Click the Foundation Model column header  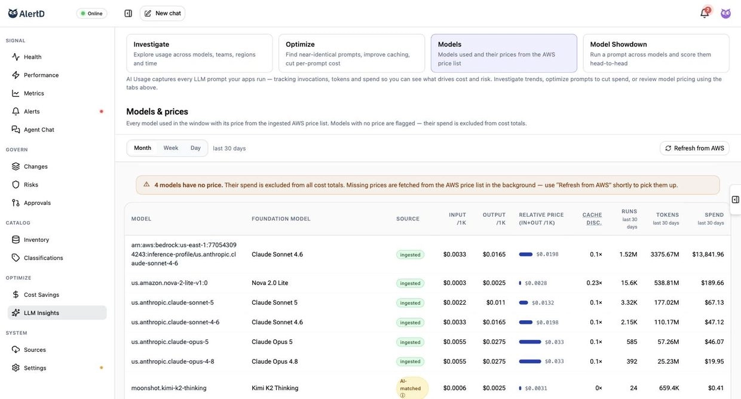pyautogui.click(x=281, y=219)
